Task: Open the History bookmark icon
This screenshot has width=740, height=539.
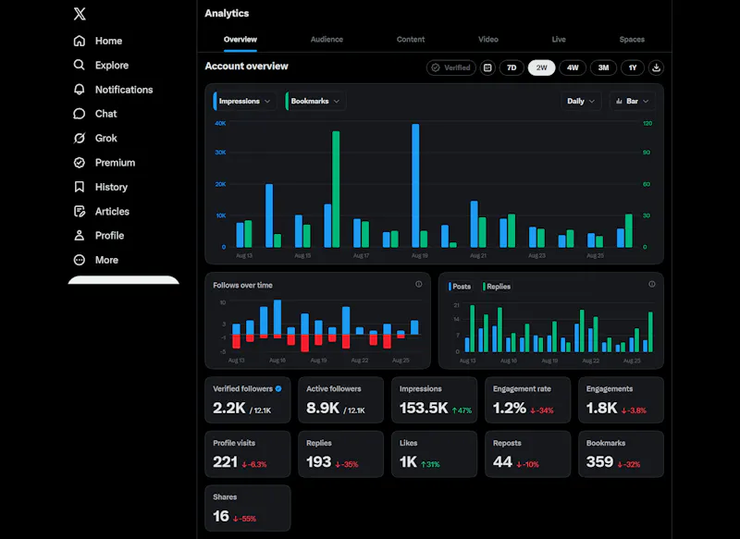Action: point(80,187)
